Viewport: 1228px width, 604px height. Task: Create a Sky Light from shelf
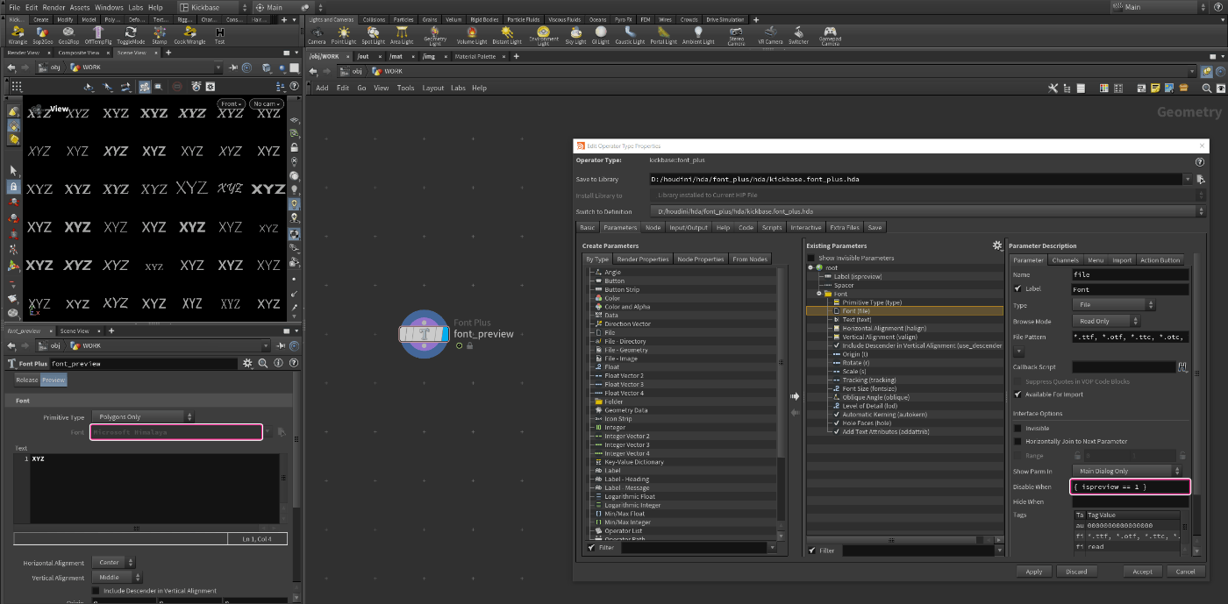(x=575, y=35)
